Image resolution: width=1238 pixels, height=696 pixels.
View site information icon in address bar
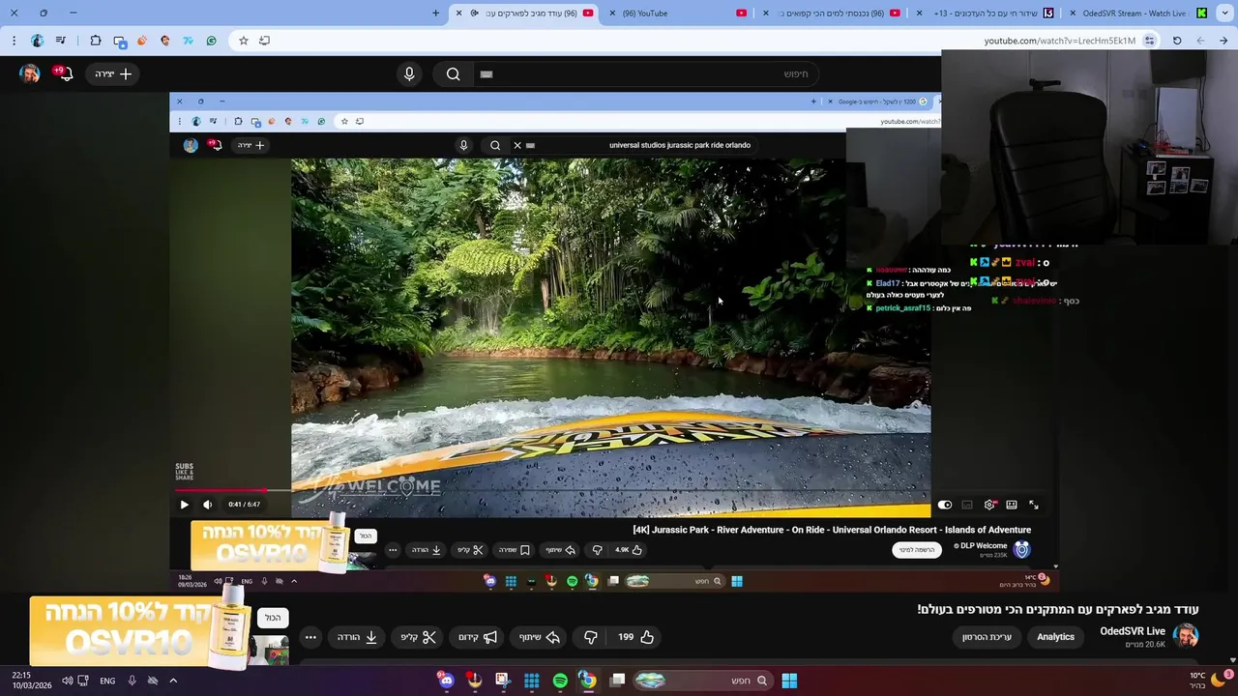pos(1149,41)
